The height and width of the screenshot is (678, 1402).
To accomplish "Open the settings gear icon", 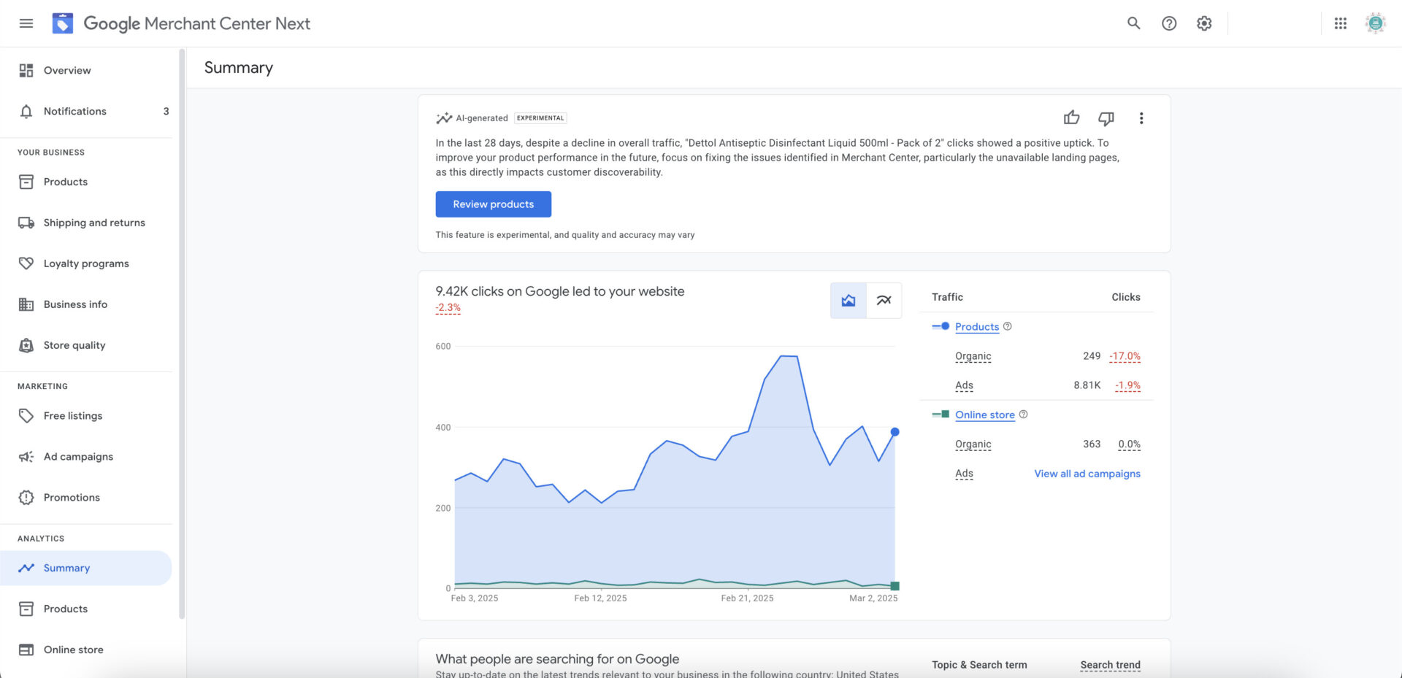I will pyautogui.click(x=1204, y=23).
